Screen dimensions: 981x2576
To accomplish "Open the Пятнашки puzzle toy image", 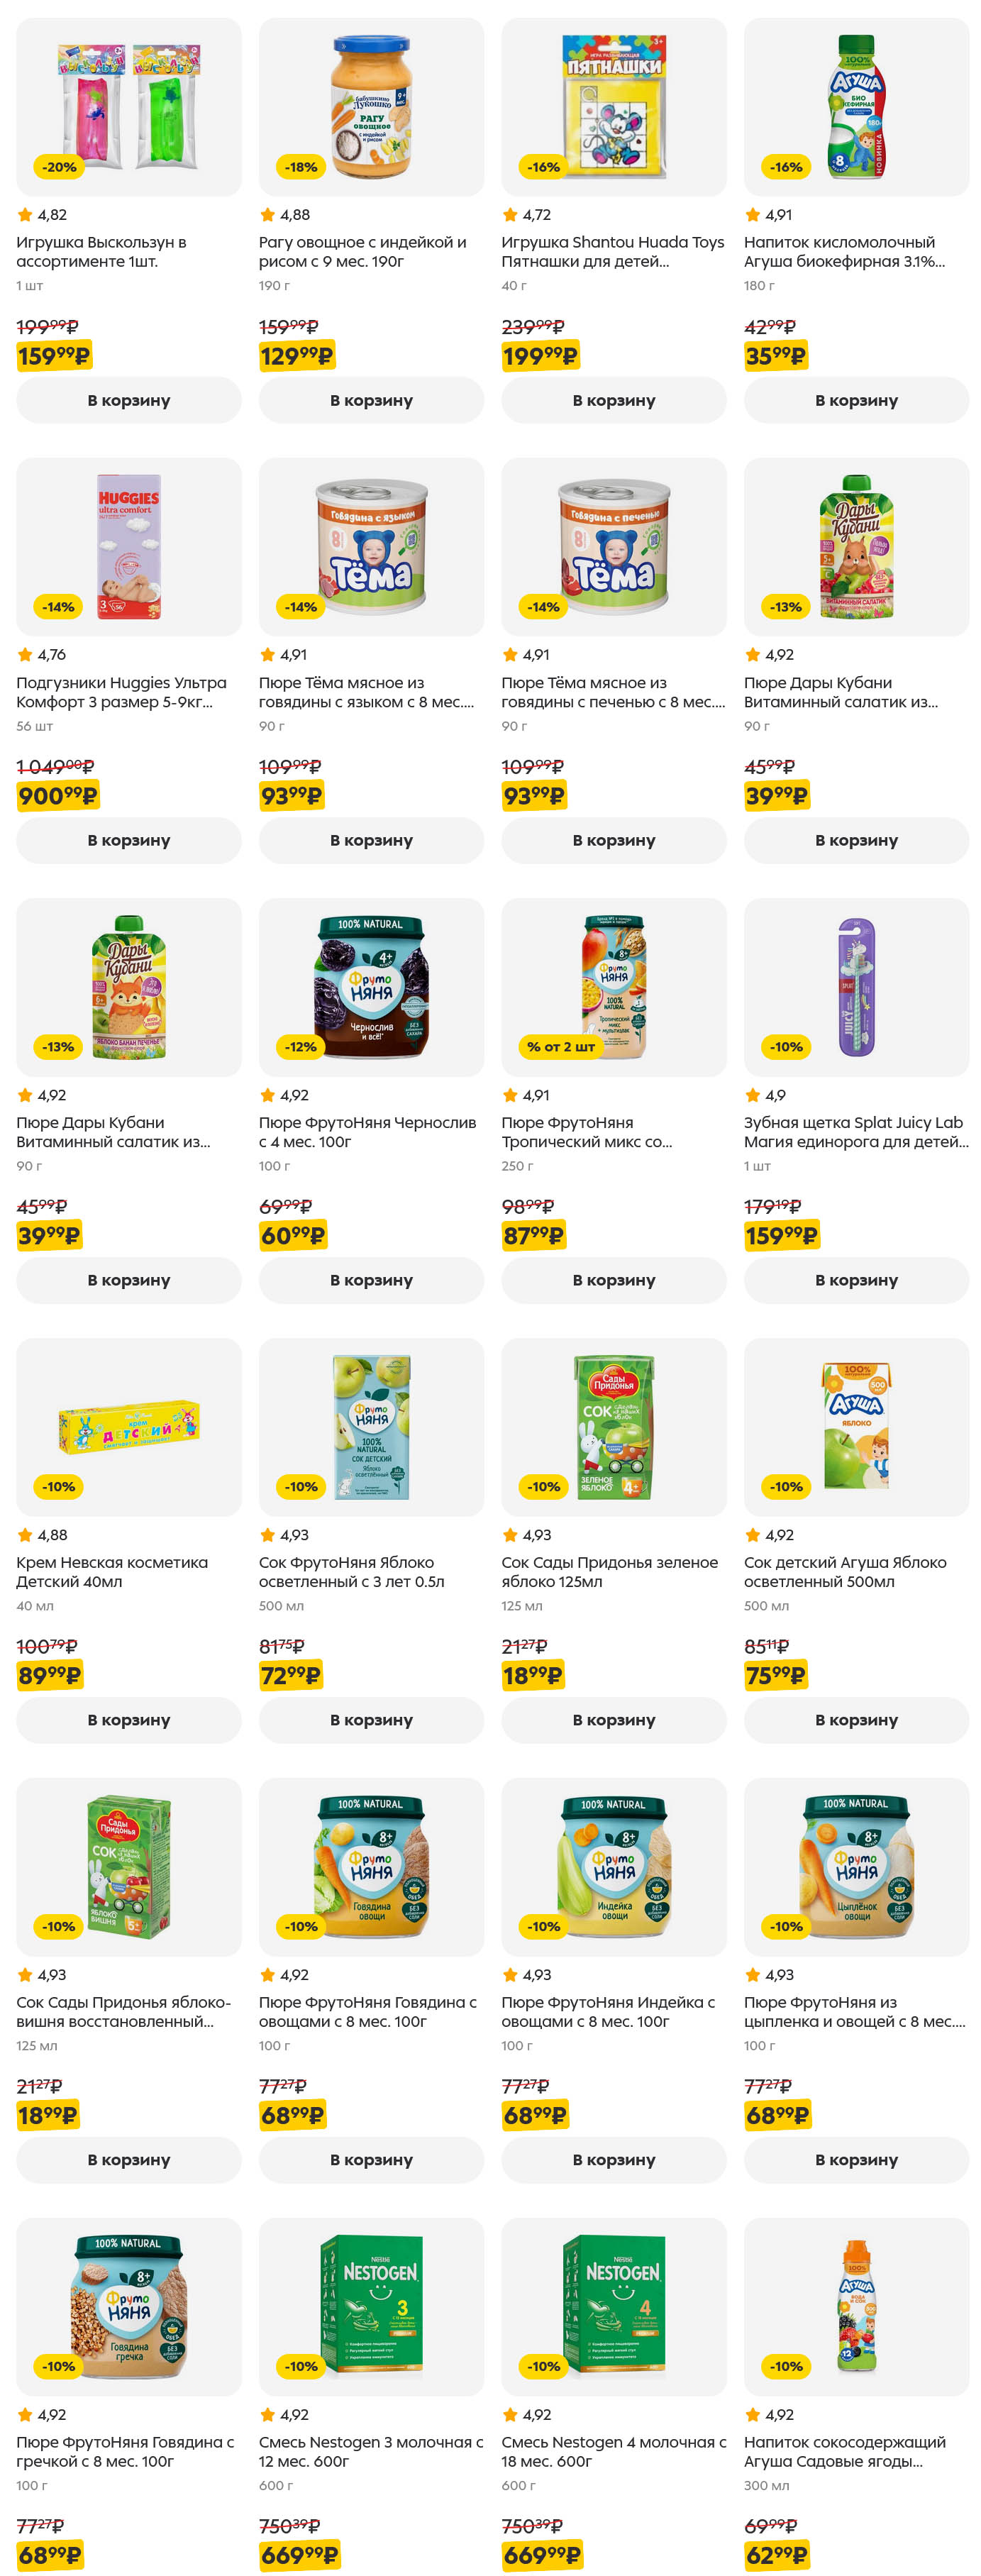I will point(613,106).
